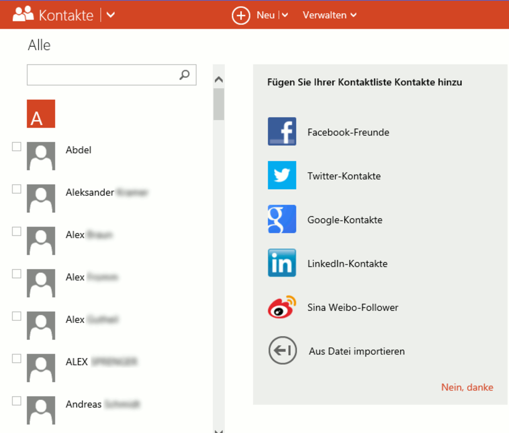509x433 pixels.
Task: Select Sina Weibo-Follower
Action: [353, 307]
